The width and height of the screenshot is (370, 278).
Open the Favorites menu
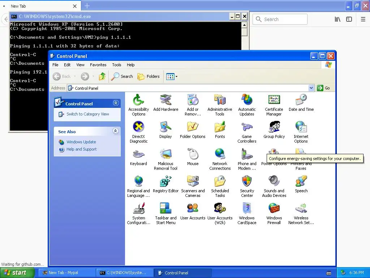pyautogui.click(x=98, y=65)
